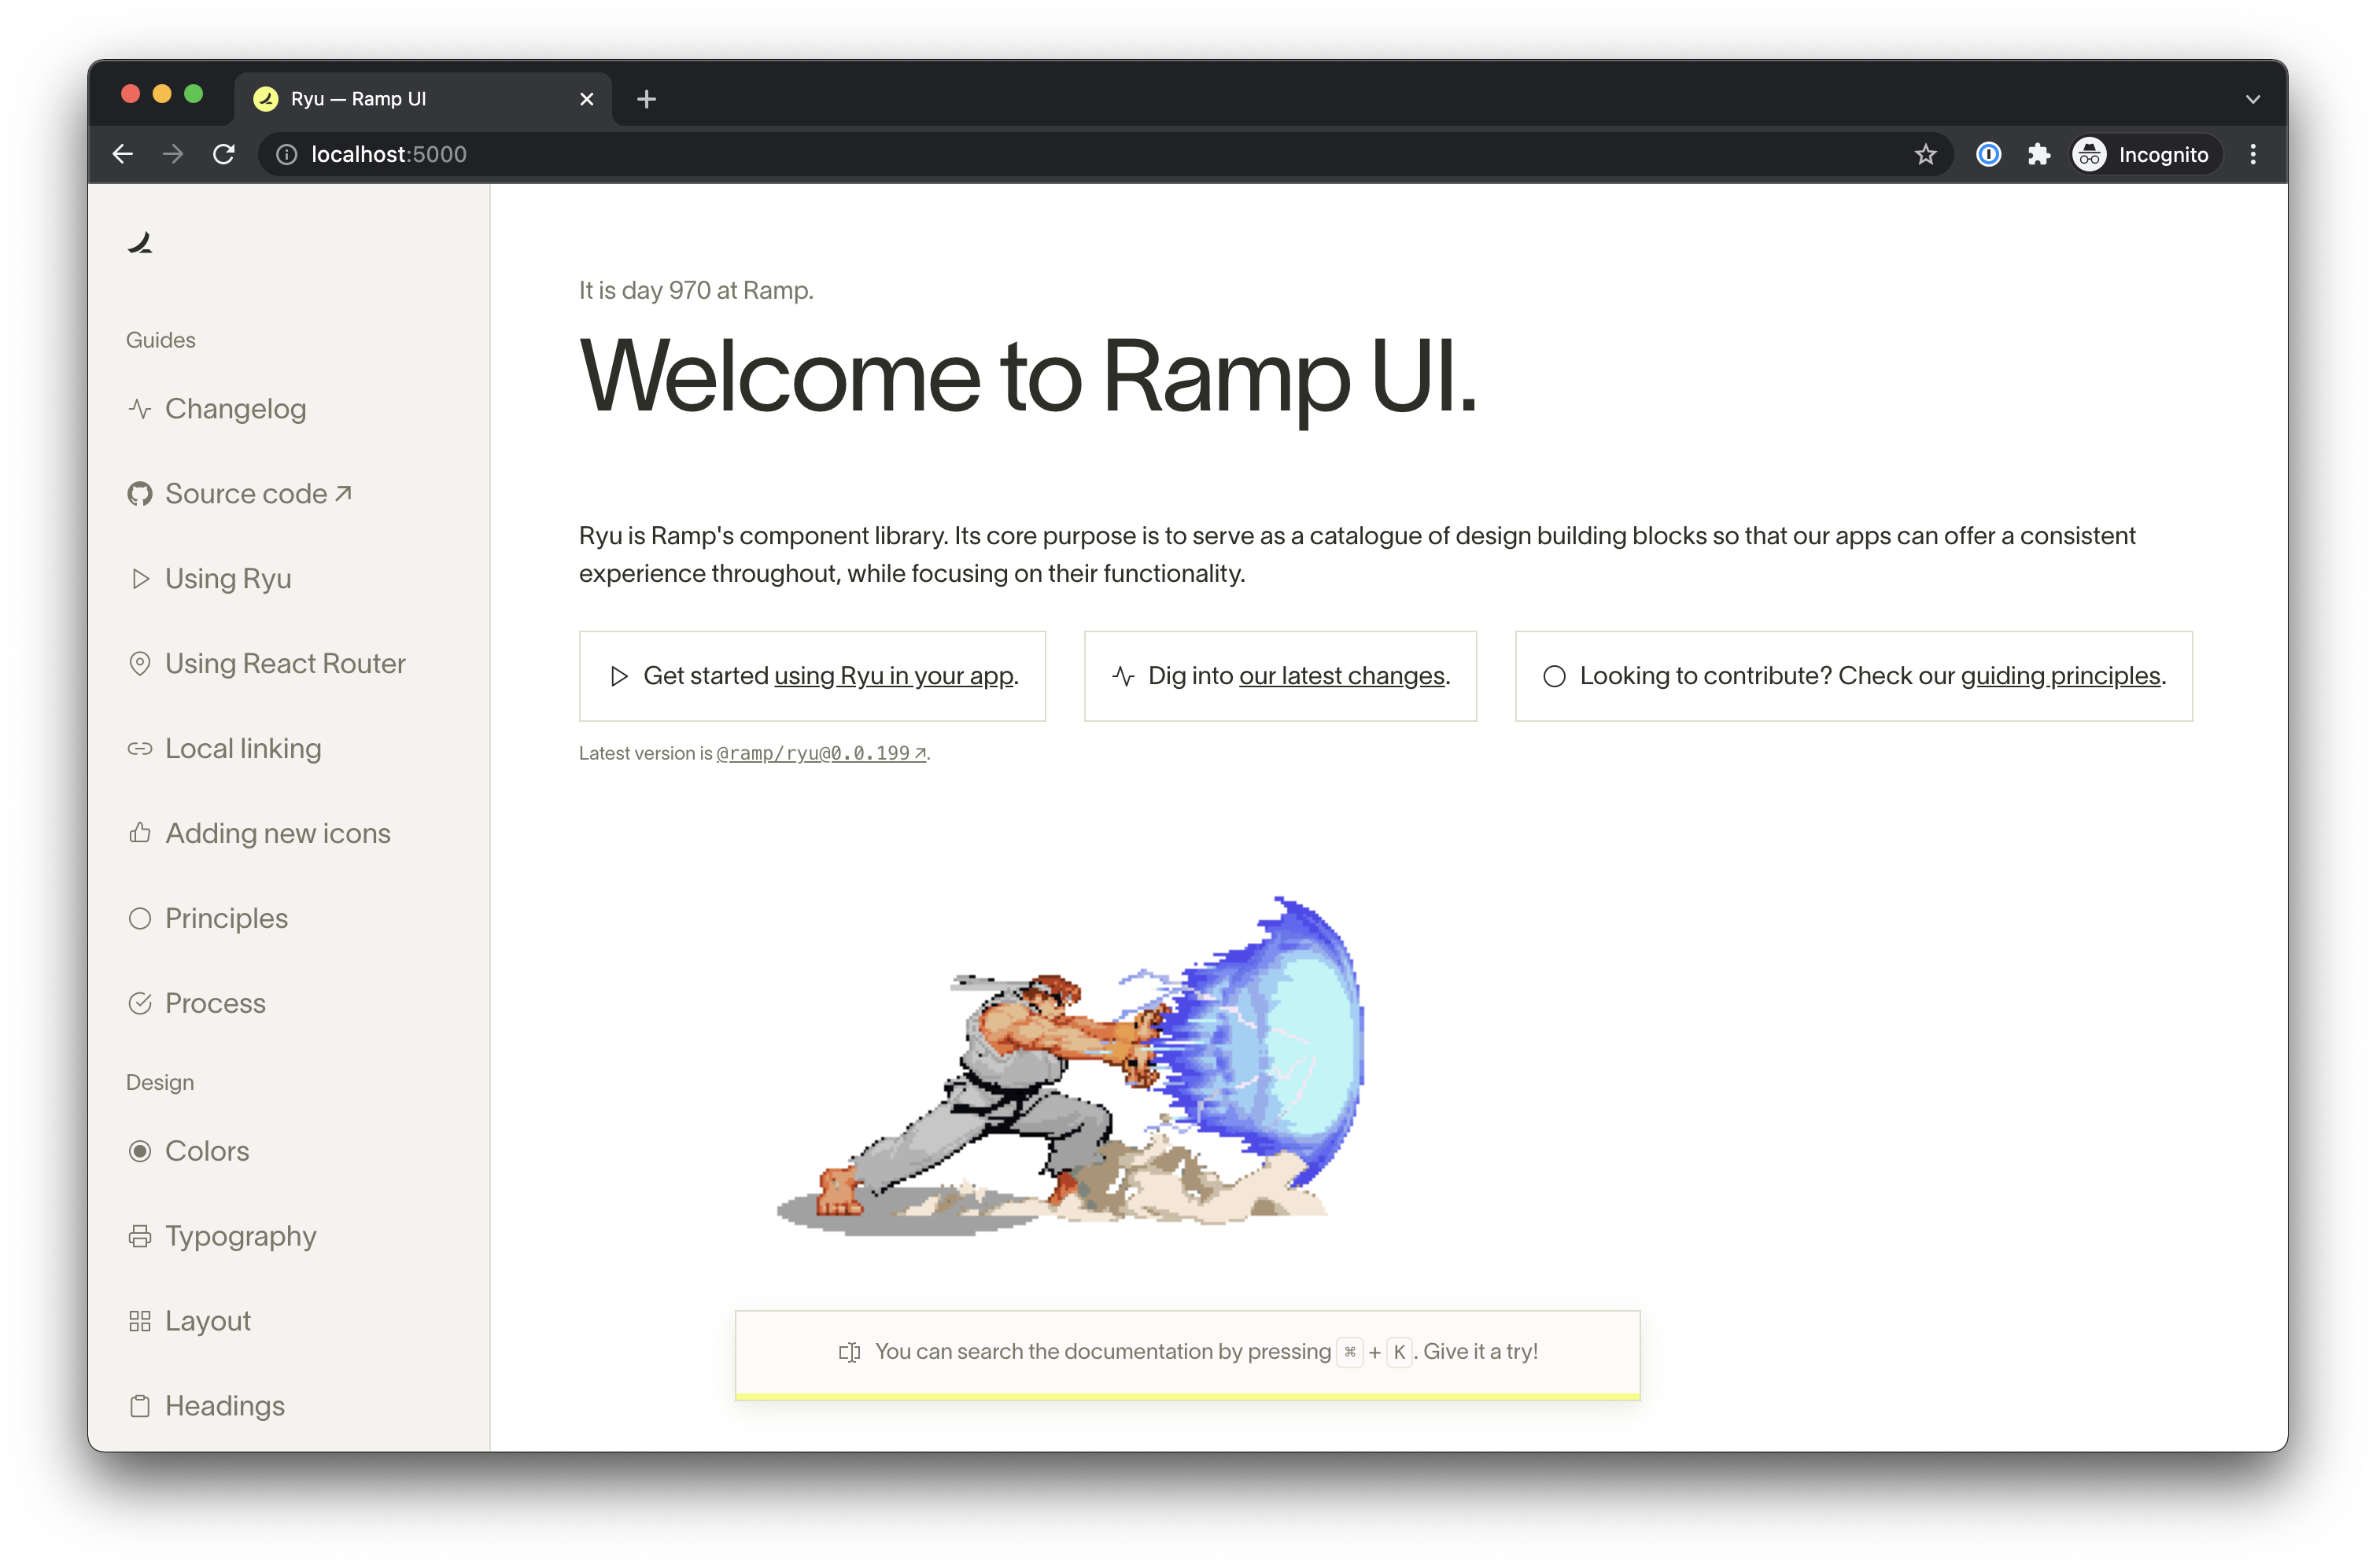Screen dimensions: 2376x1568
Task: Click the printer icon beside Typography
Action: [140, 1237]
